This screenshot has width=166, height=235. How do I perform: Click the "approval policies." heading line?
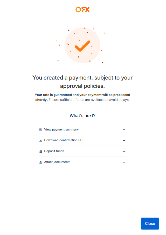click(82, 86)
